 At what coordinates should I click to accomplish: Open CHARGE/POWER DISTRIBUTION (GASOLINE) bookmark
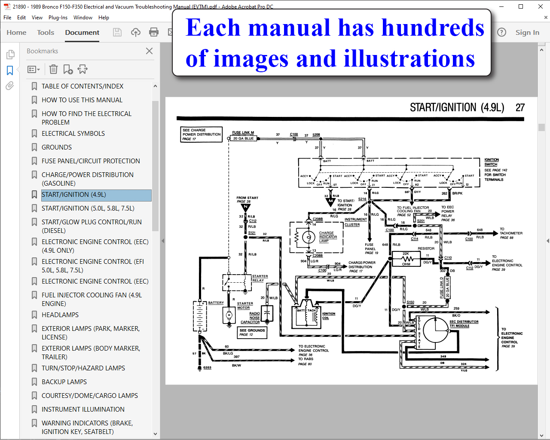pos(88,179)
